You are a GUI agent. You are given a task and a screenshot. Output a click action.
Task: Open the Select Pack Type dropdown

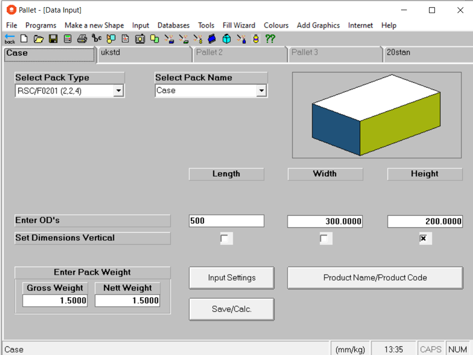point(119,91)
